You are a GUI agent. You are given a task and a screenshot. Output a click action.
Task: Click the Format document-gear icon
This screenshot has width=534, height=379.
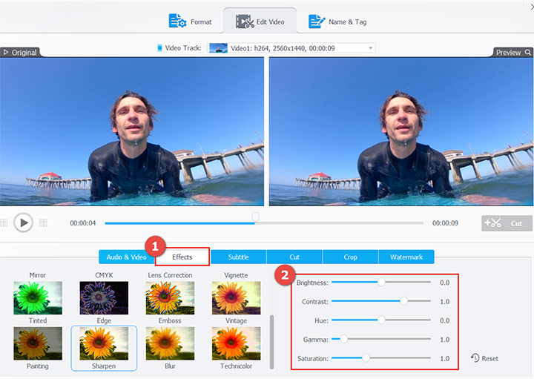177,21
